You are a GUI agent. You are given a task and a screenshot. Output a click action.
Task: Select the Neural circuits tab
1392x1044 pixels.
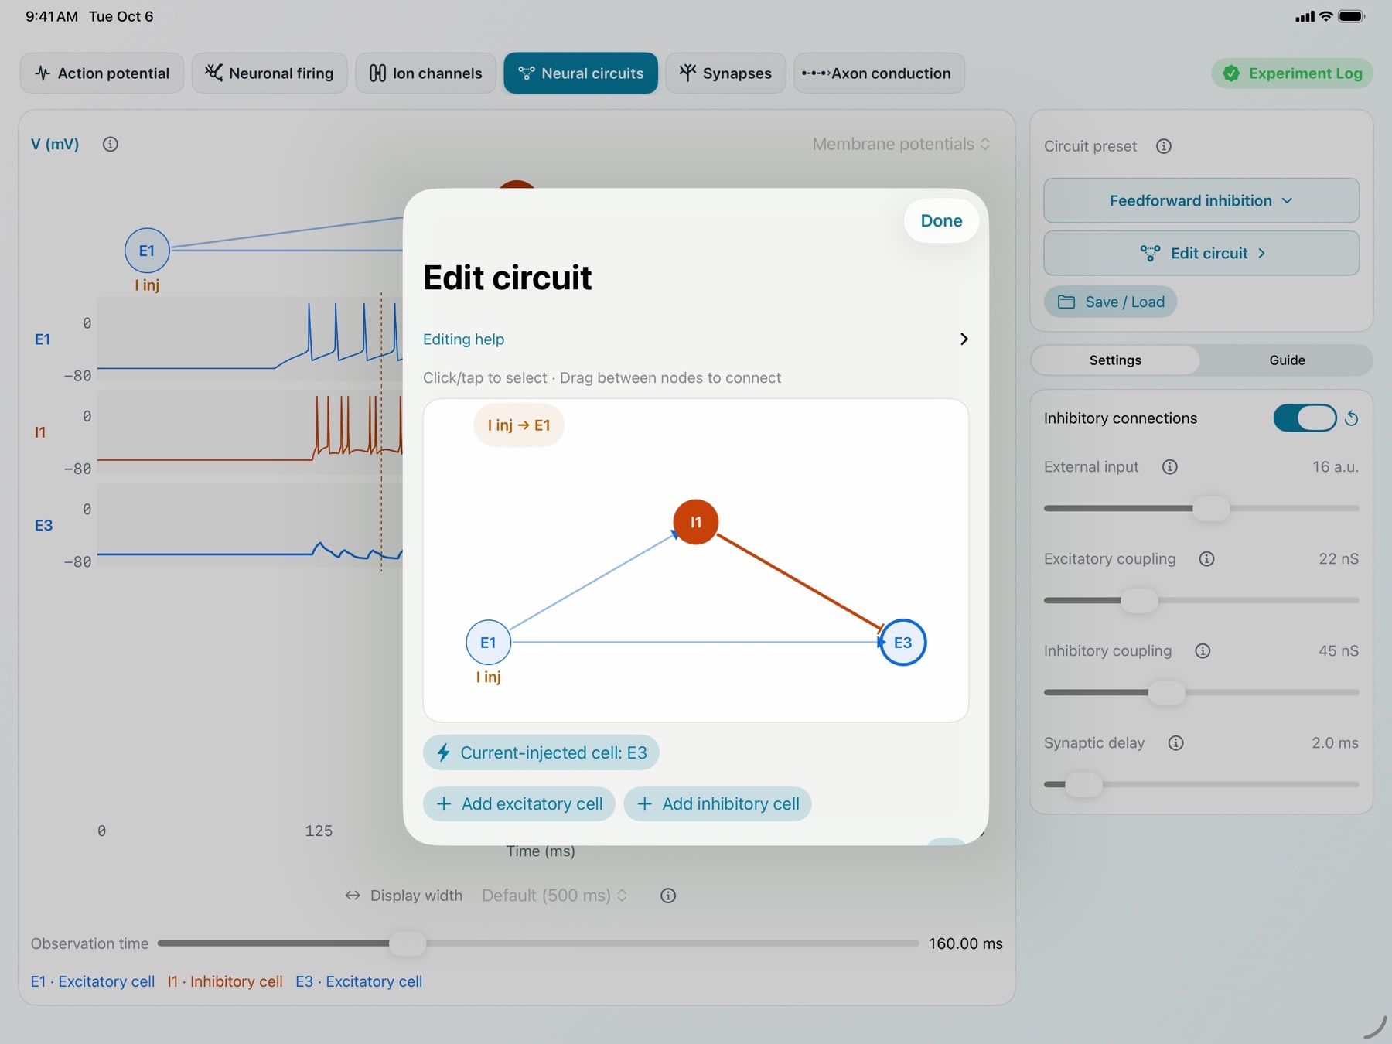coord(581,73)
